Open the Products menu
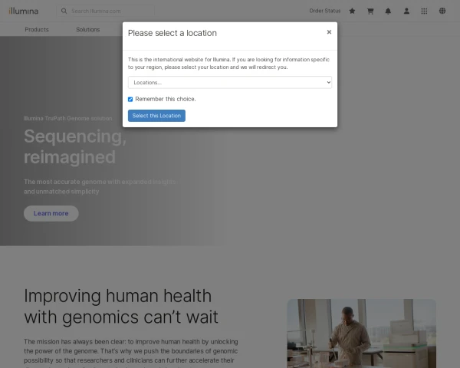 pyautogui.click(x=37, y=30)
